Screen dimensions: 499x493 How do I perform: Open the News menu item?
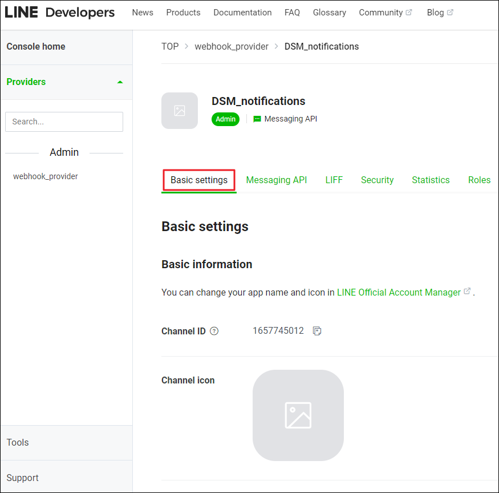(x=143, y=13)
